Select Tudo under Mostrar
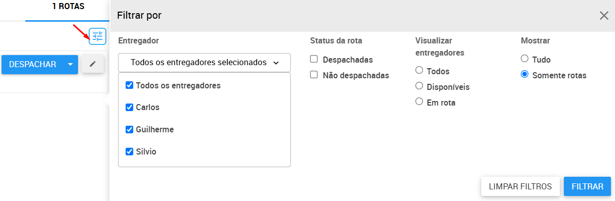Screen dimensions: 615x201 tap(524, 59)
